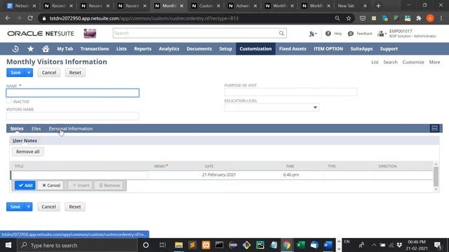Switch to Chrome in taskbar

[287, 245]
